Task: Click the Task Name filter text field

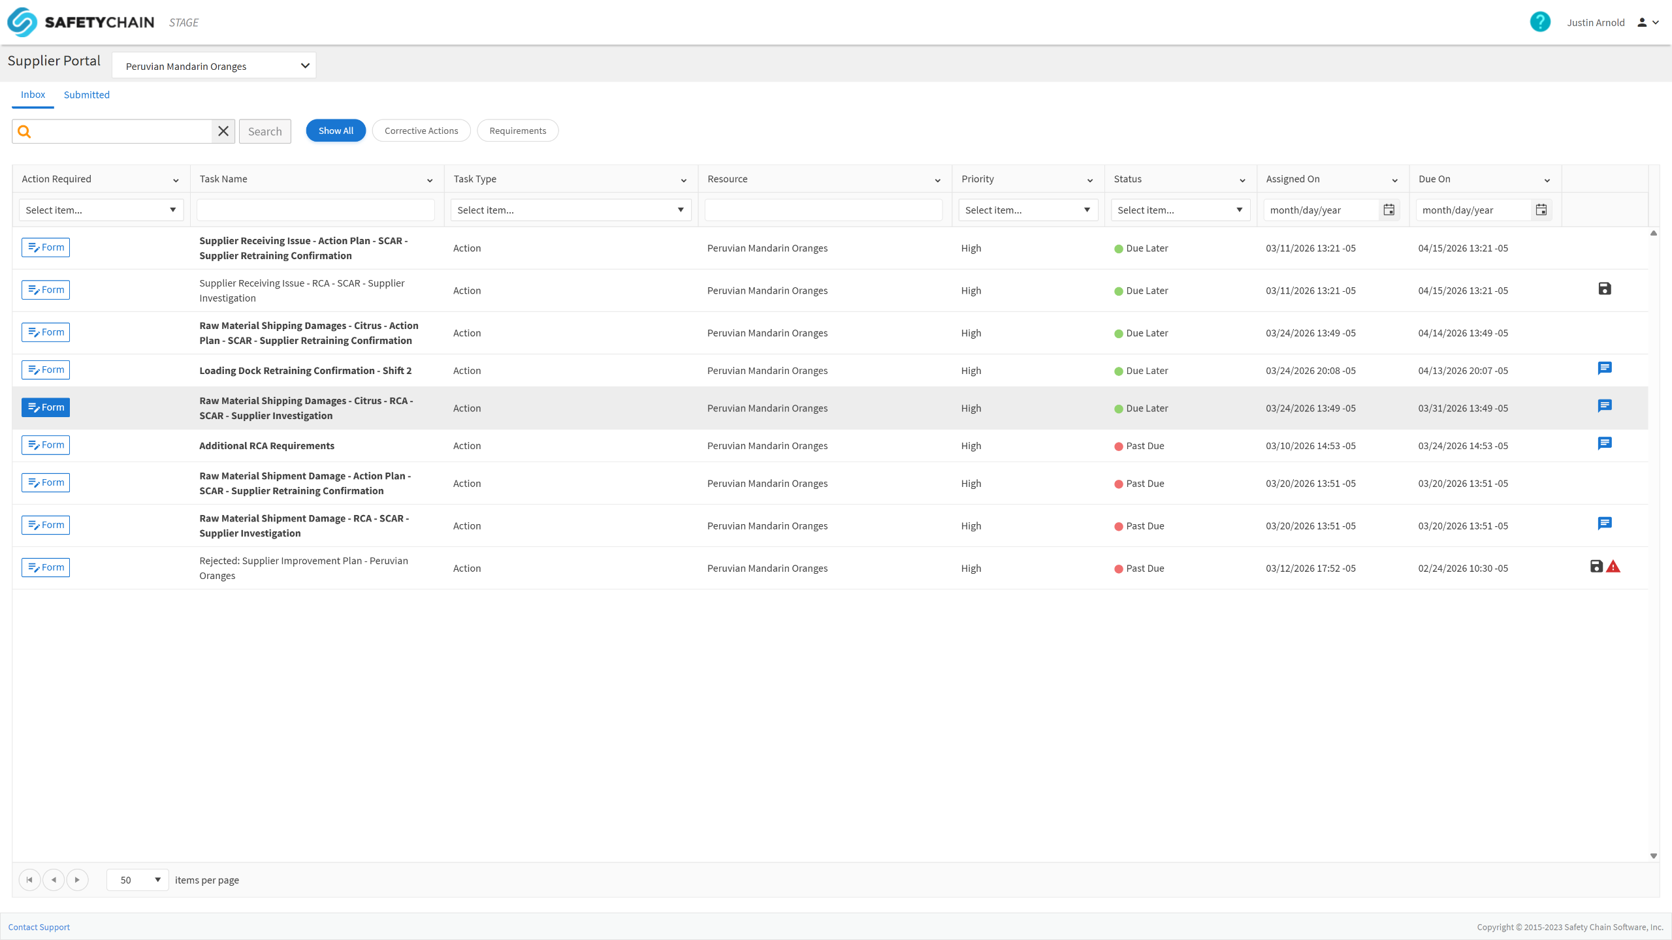Action: point(315,210)
